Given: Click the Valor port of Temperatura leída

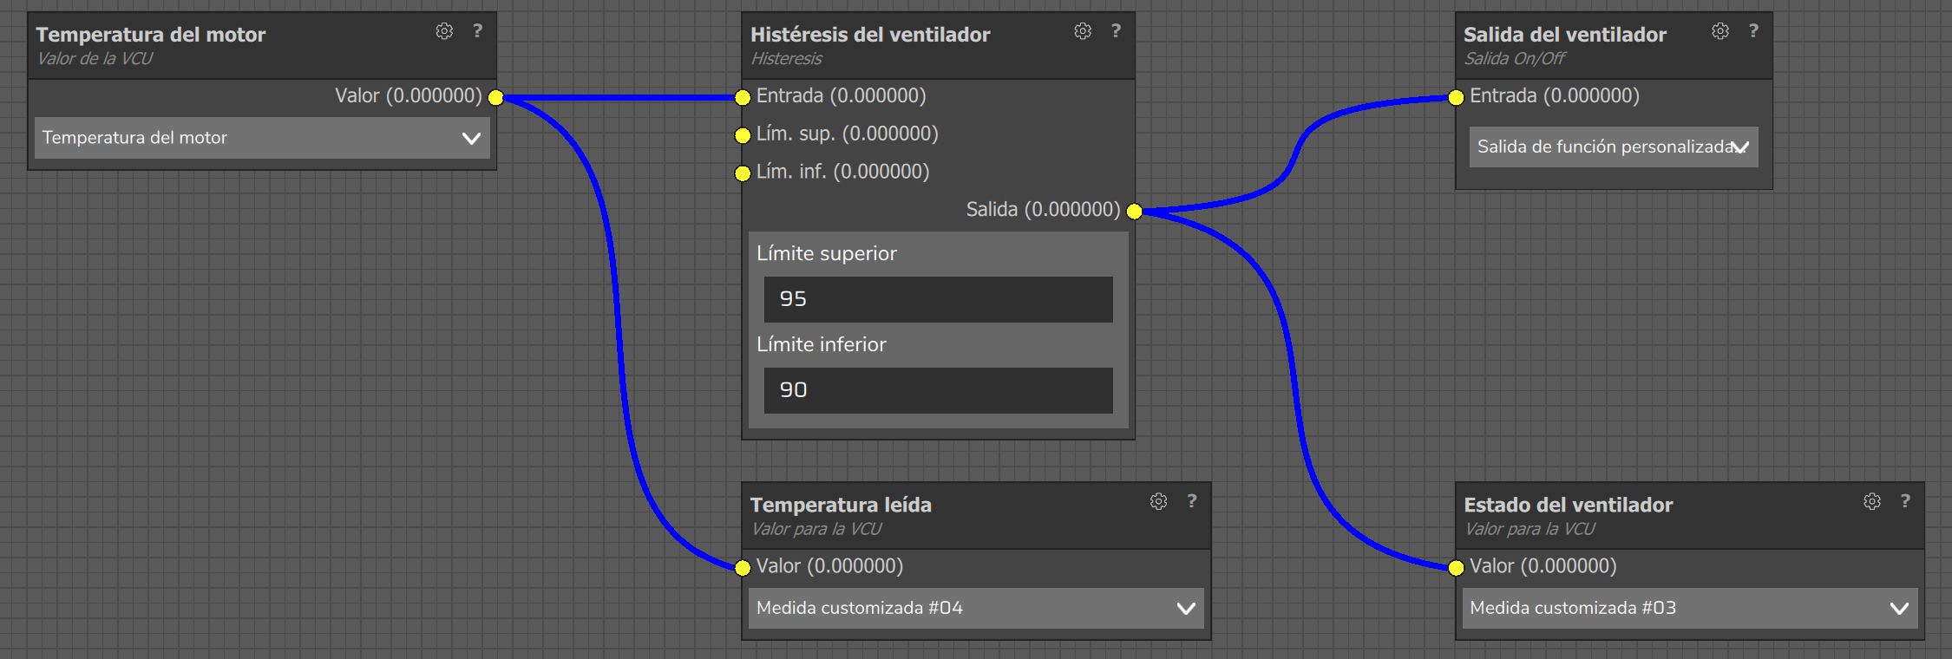Looking at the screenshot, I should 743,568.
